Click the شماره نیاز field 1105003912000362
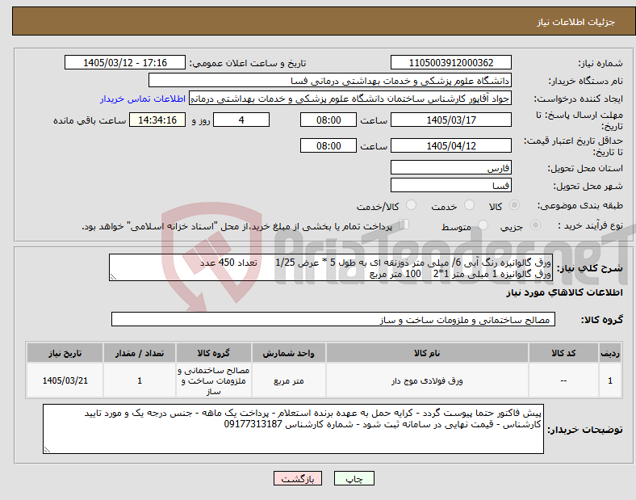Image resolution: width=636 pixels, height=500 pixels. [x=450, y=62]
